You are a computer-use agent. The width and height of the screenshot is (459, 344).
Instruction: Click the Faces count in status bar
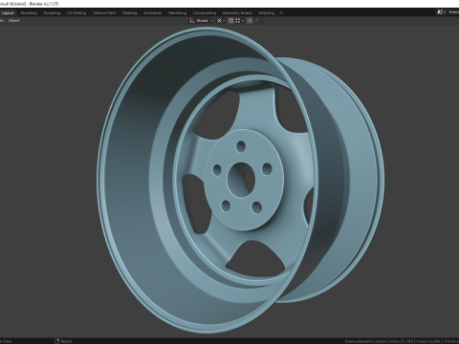(428, 341)
